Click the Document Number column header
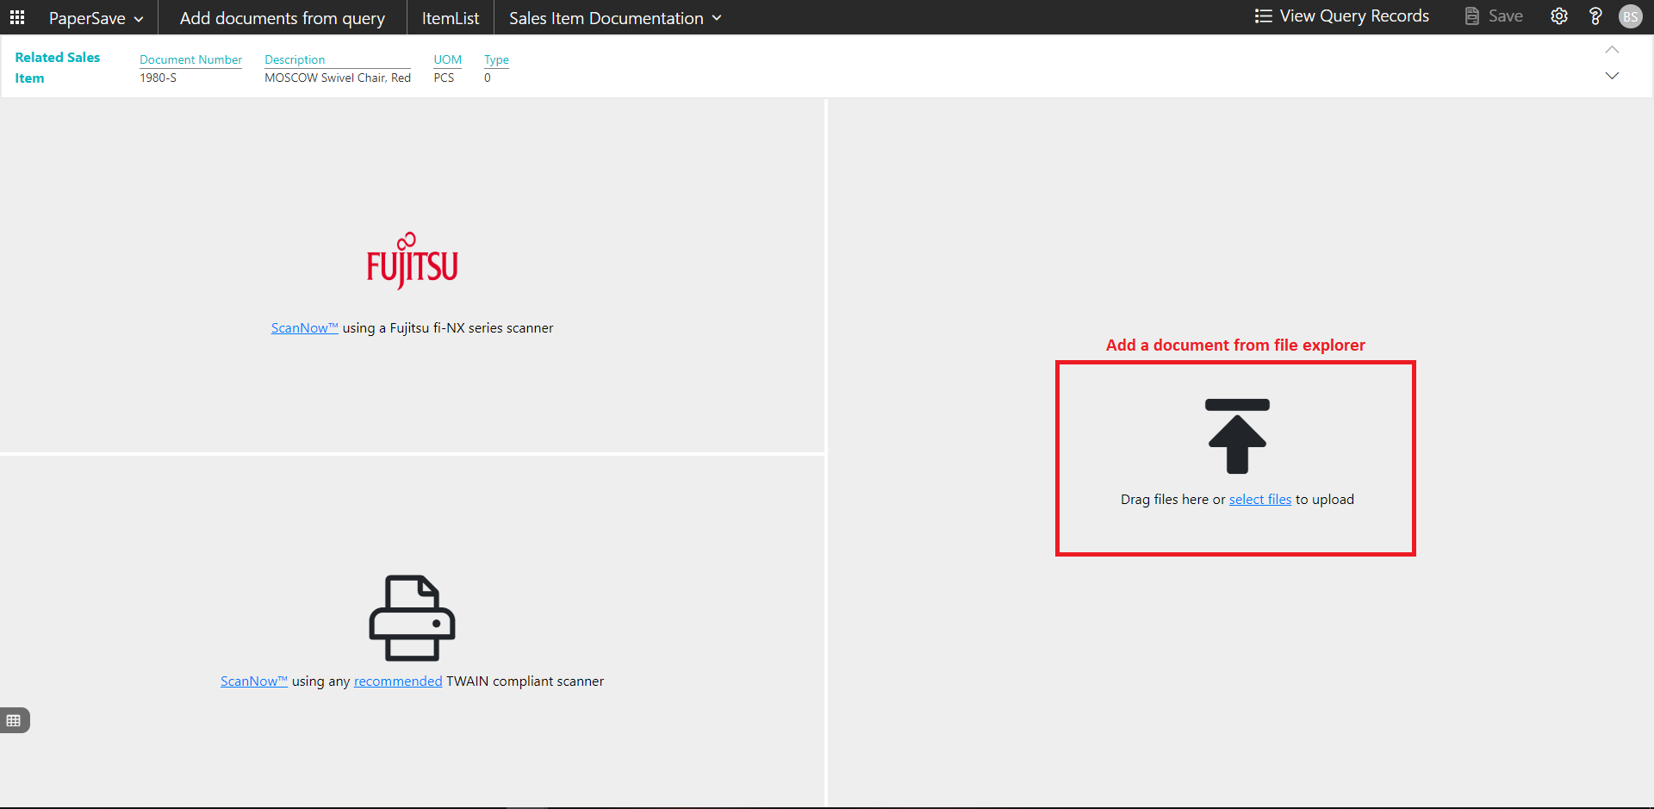The height and width of the screenshot is (809, 1654). coord(190,59)
